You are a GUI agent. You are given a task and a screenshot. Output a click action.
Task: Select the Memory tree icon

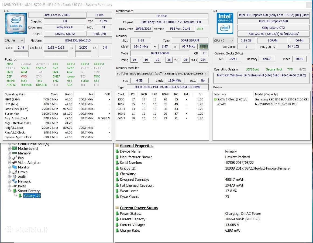tap(14, 153)
